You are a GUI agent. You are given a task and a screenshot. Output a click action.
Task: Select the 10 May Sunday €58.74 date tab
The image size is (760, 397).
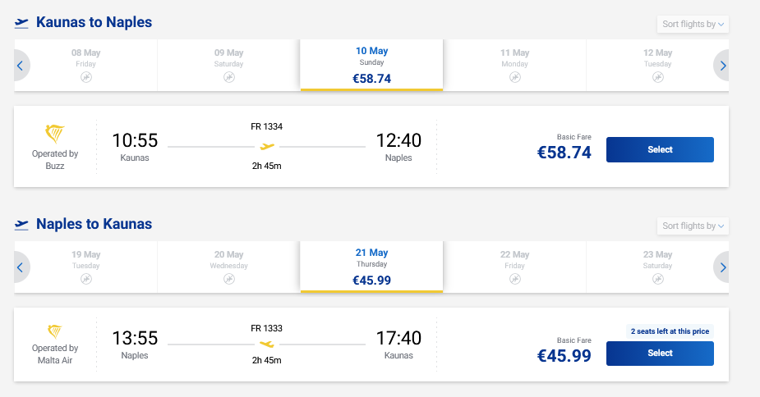point(371,65)
